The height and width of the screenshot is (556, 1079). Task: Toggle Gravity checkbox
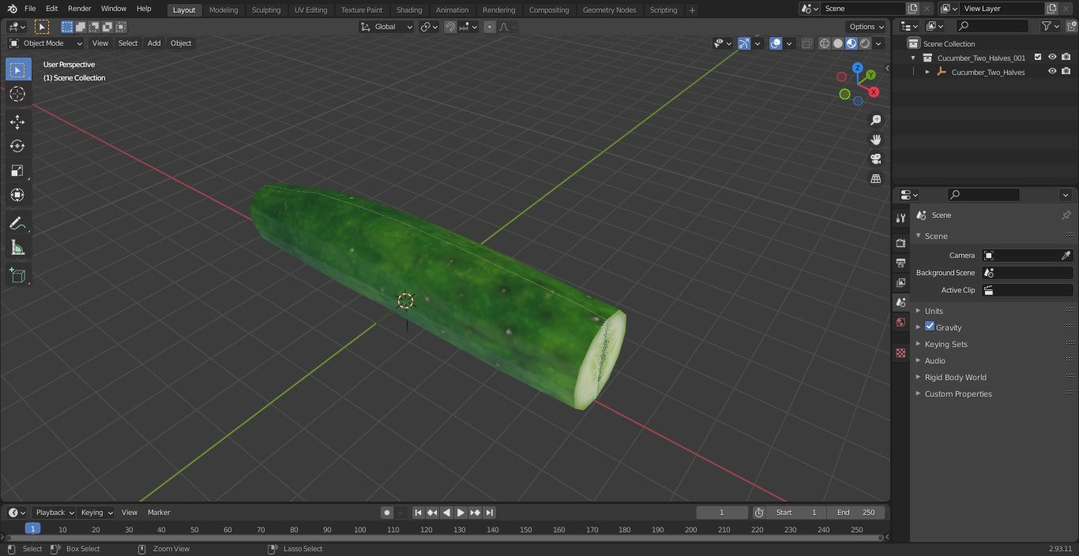930,327
